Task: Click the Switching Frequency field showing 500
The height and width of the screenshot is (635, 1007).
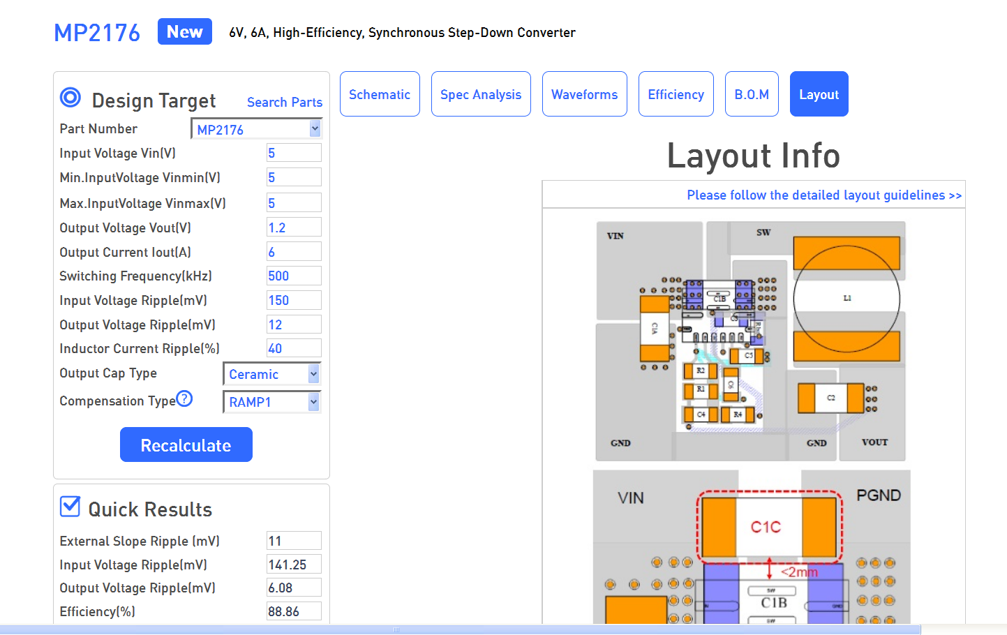Action: [x=294, y=276]
